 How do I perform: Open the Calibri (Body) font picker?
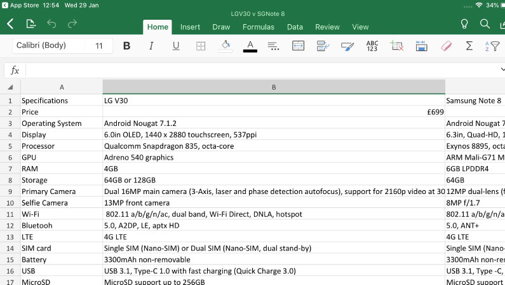pyautogui.click(x=41, y=46)
